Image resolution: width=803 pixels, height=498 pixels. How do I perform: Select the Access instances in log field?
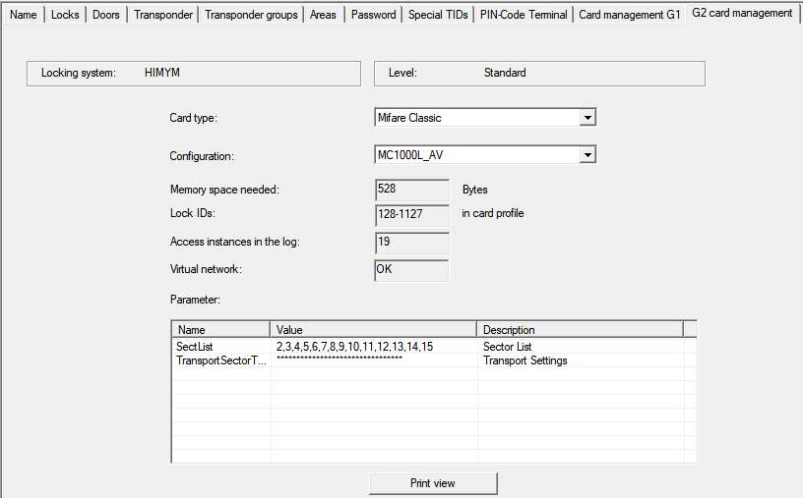click(x=412, y=243)
